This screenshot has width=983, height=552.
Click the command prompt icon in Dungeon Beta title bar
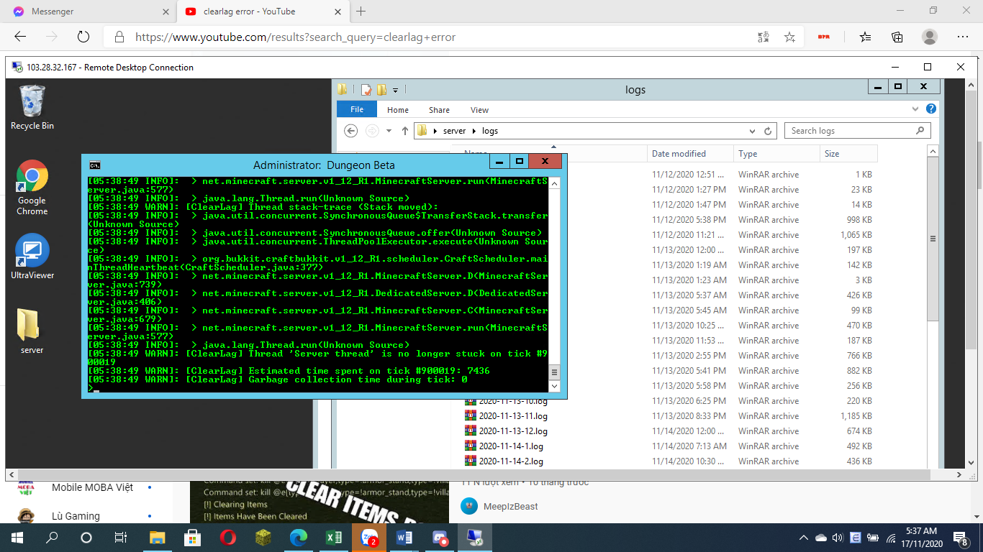[x=95, y=165]
